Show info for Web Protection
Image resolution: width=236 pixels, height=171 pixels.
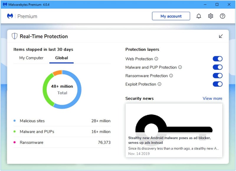point(156,59)
